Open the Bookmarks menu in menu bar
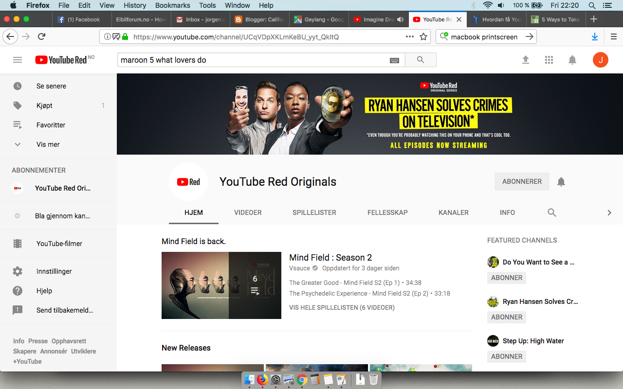This screenshot has height=389, width=623. [x=173, y=5]
